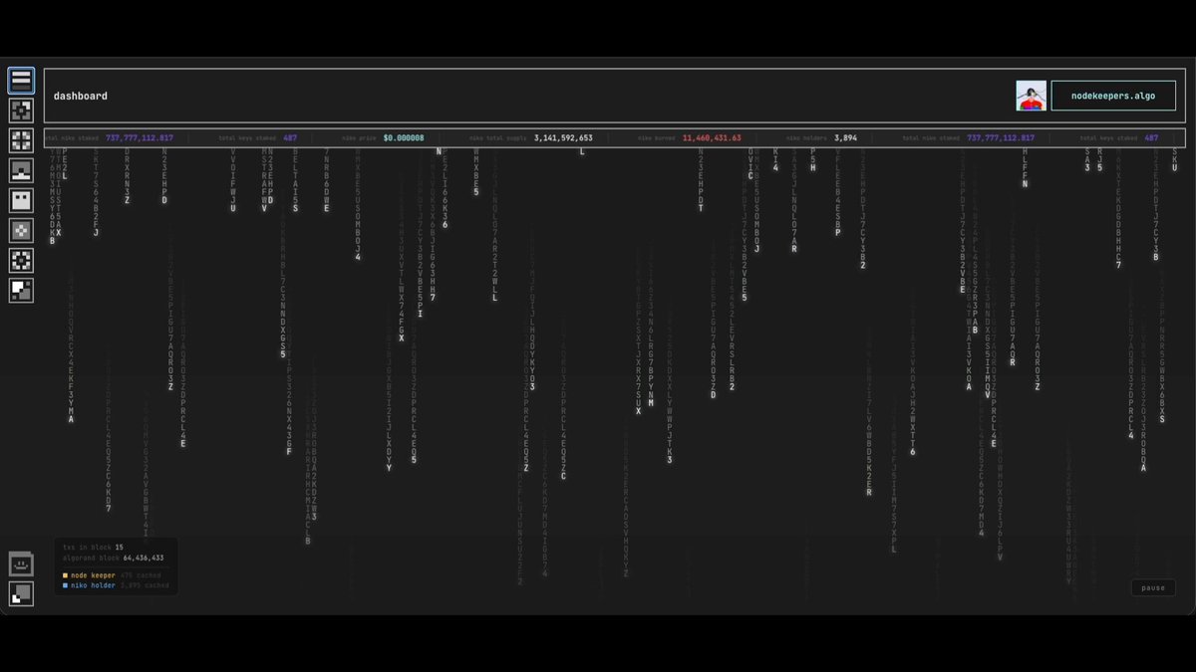Viewport: 1196px width, 672px height.
Task: Select niko burned value 11,460,431.63
Action: click(712, 138)
